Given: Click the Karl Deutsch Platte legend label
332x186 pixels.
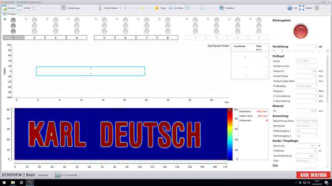Looking at the screenshot, I should tap(218, 46).
